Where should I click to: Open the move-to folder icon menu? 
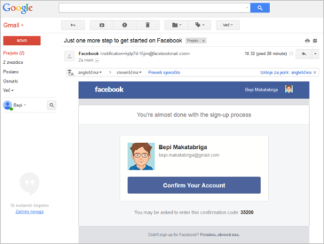point(176,25)
